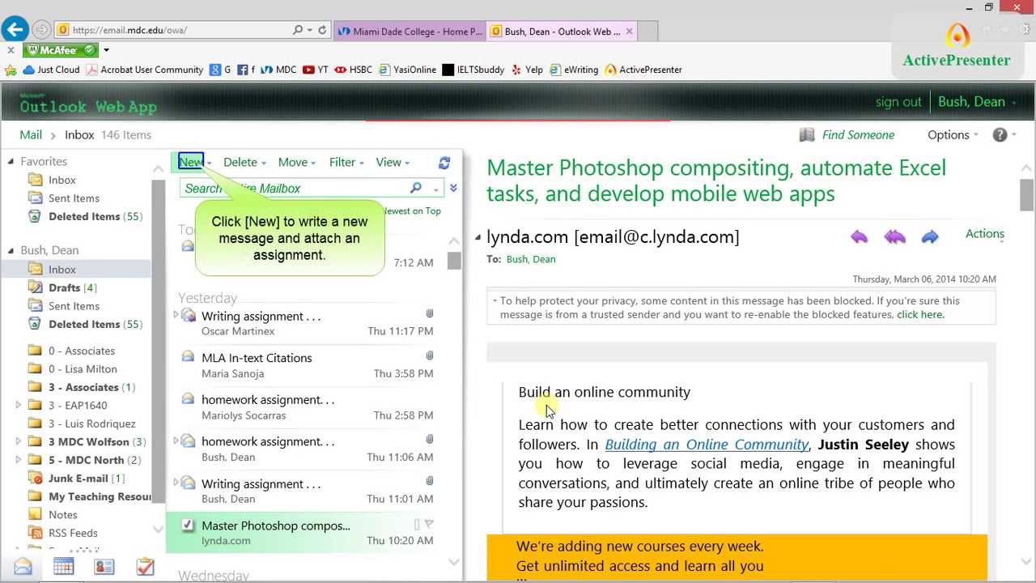Click the Forward blue arrow icon
The image size is (1036, 583).
click(x=930, y=236)
